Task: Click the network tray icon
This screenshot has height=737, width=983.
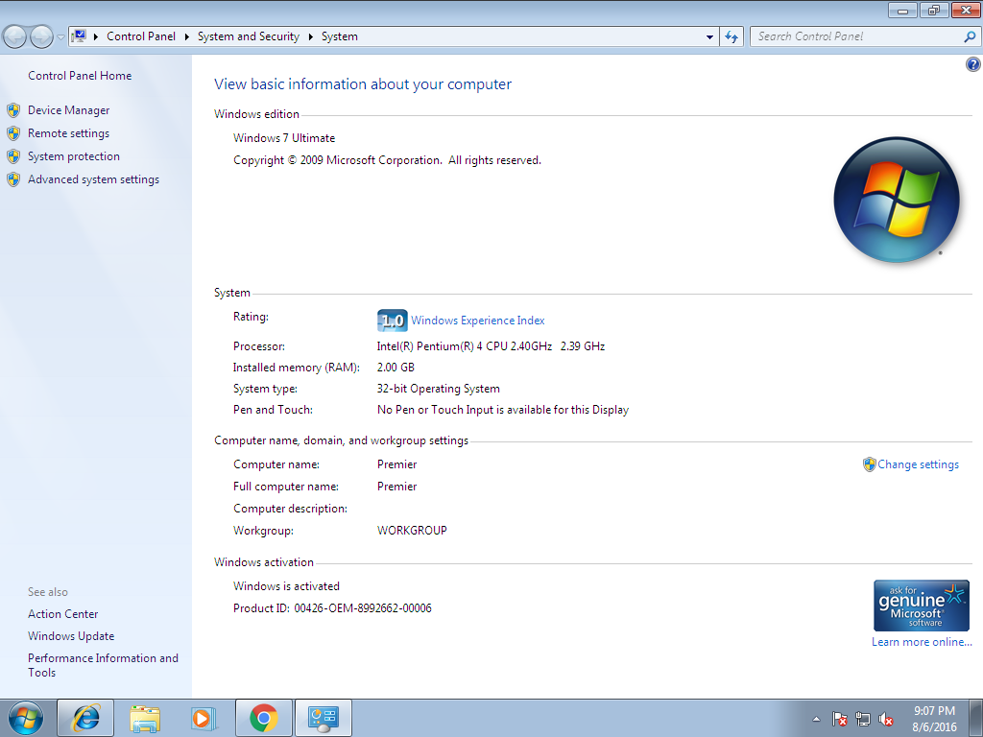Action: (863, 719)
